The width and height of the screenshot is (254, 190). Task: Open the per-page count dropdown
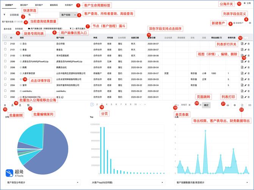pyautogui.click(x=177, y=105)
